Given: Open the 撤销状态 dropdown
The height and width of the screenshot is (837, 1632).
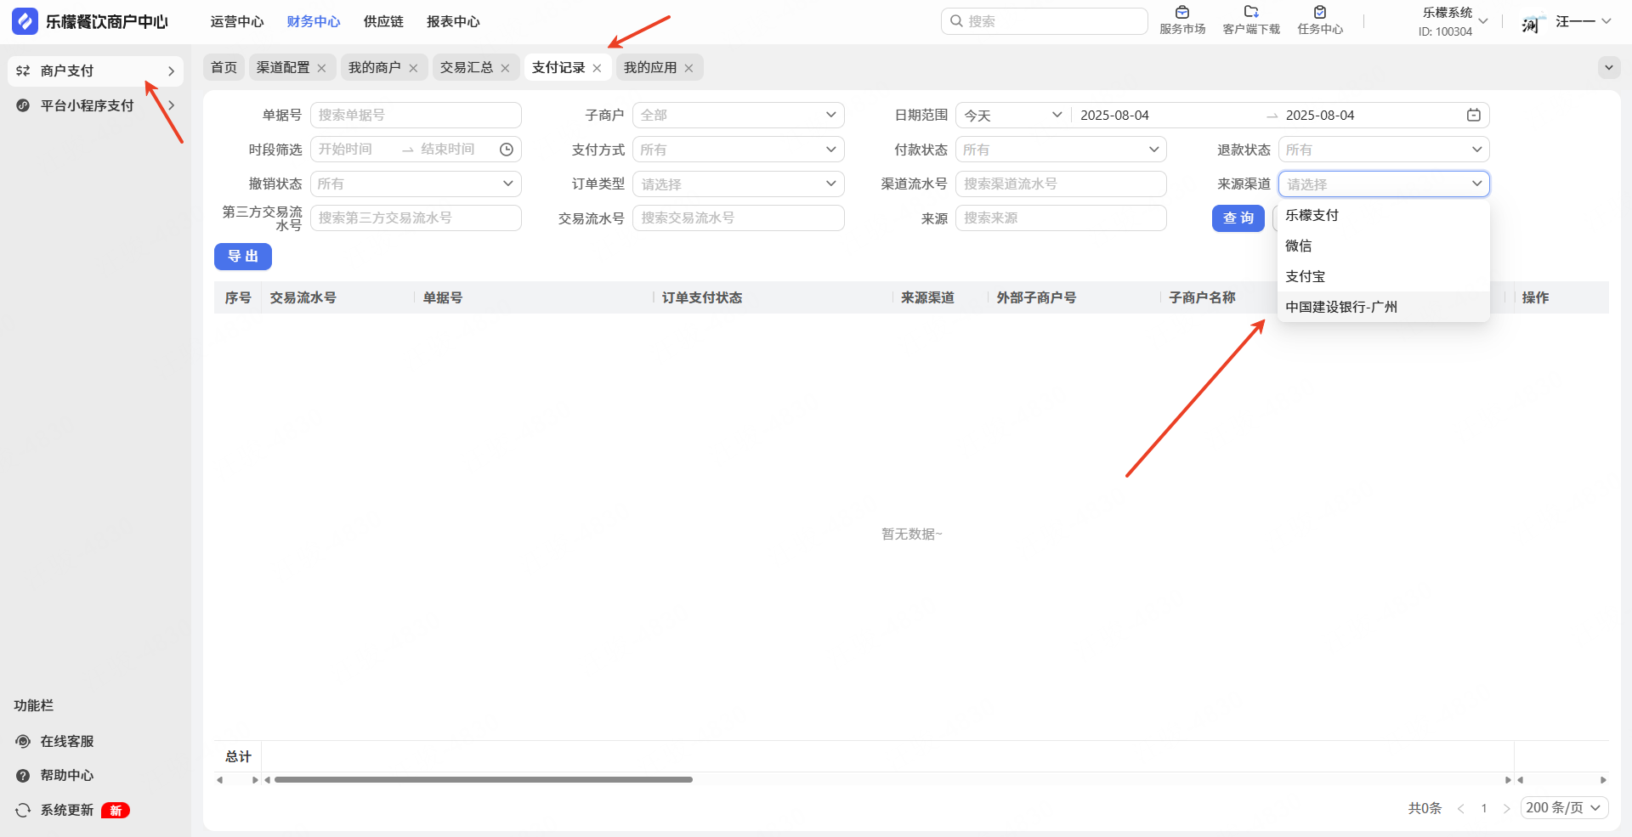Looking at the screenshot, I should click(416, 184).
